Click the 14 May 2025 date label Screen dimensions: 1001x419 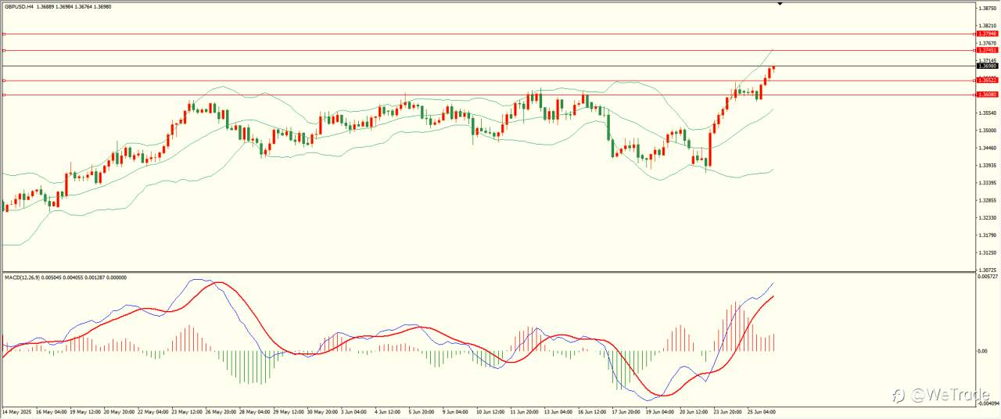point(16,410)
